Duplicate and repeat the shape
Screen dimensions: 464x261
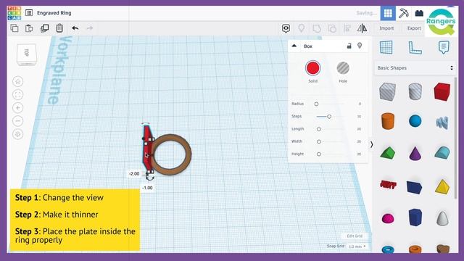click(45, 28)
